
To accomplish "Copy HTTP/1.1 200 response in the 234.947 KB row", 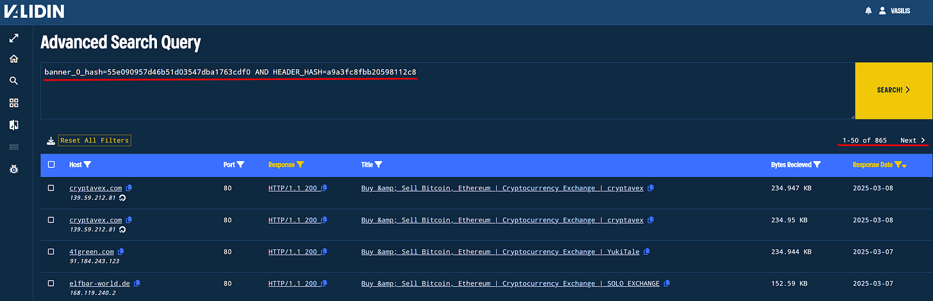I will click(x=324, y=189).
